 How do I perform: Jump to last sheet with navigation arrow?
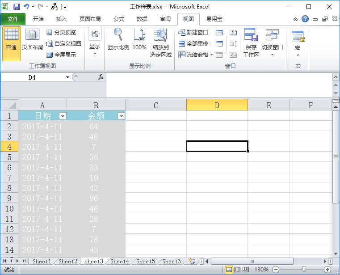click(x=24, y=261)
